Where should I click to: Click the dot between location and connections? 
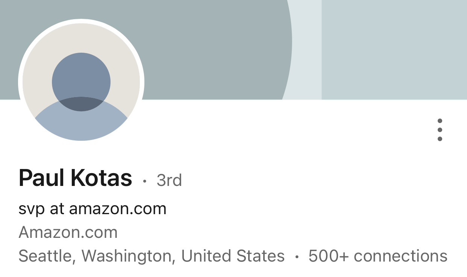[x=297, y=256]
